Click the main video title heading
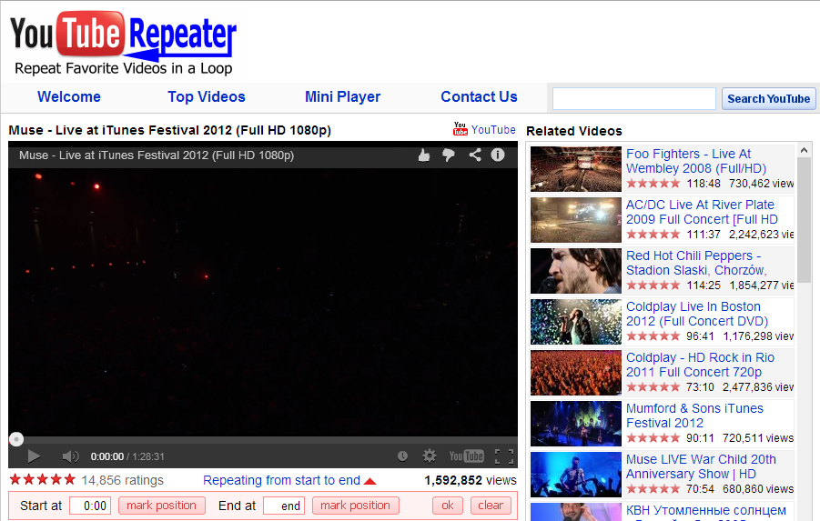The width and height of the screenshot is (820, 521). pos(169,130)
